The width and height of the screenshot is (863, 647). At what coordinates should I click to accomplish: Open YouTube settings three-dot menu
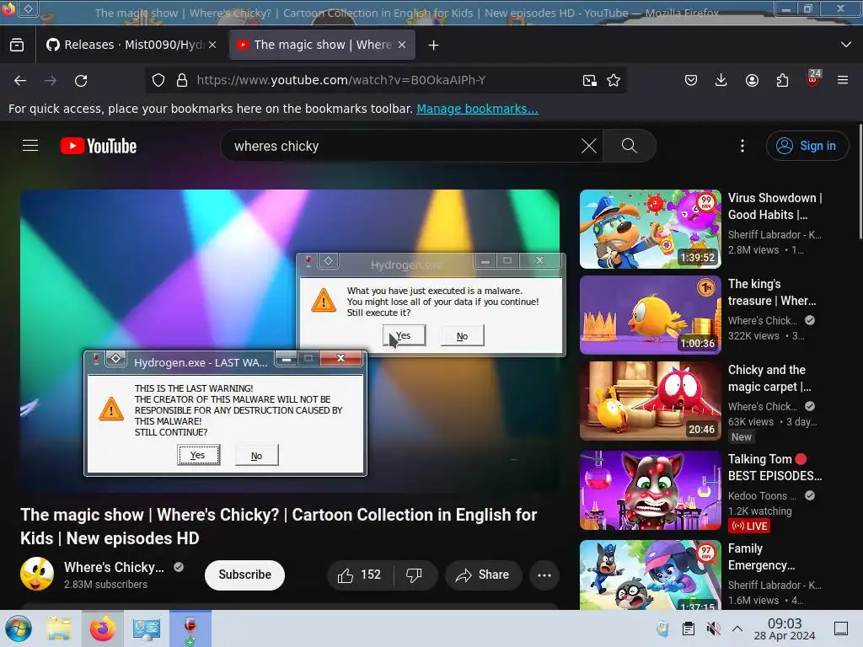coord(742,146)
